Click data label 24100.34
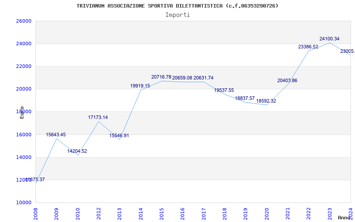This screenshot has width=355, height=222. (x=329, y=39)
